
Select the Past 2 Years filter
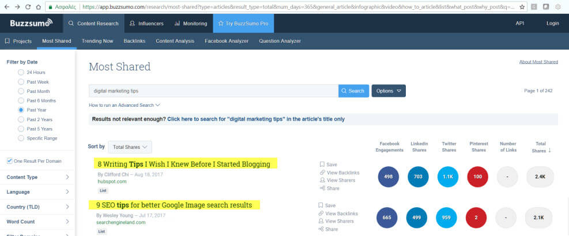tap(21, 119)
